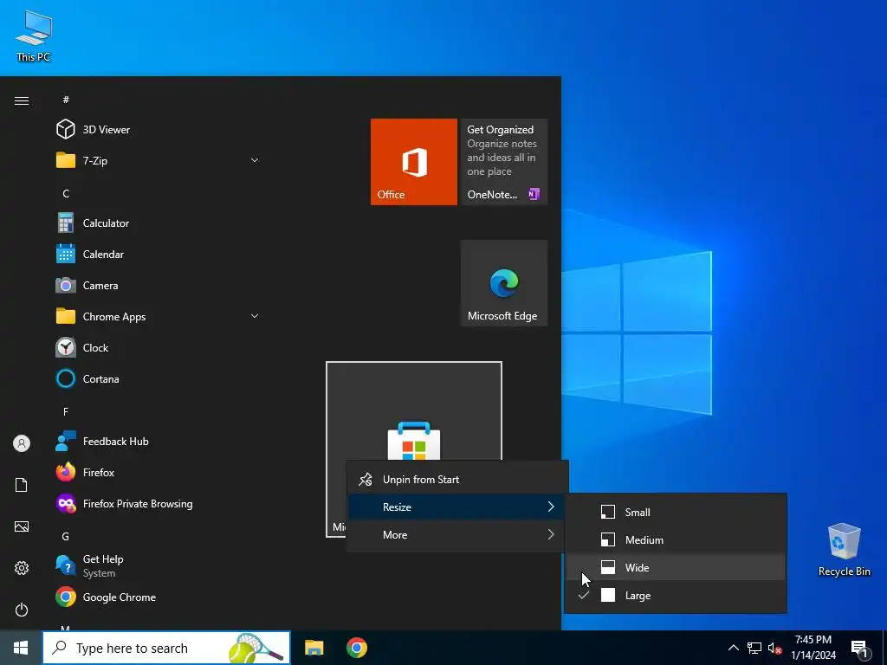Open the network icon in the system tray

(754, 648)
